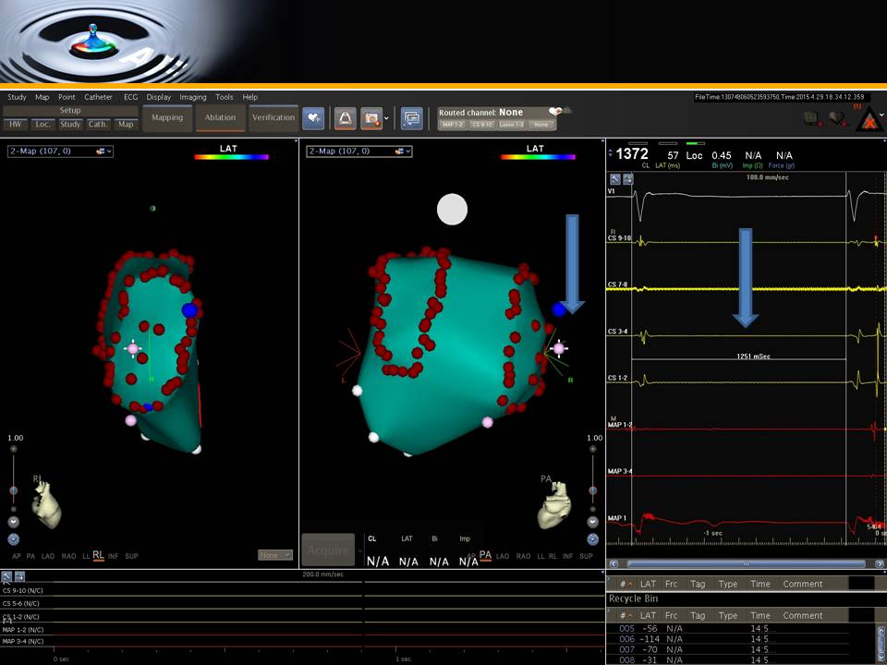Click the screen layout icon in the toolbar
Screen dimensions: 887x665
[x=411, y=118]
